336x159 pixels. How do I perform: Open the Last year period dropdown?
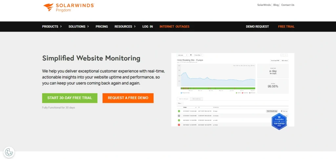(x=182, y=55)
